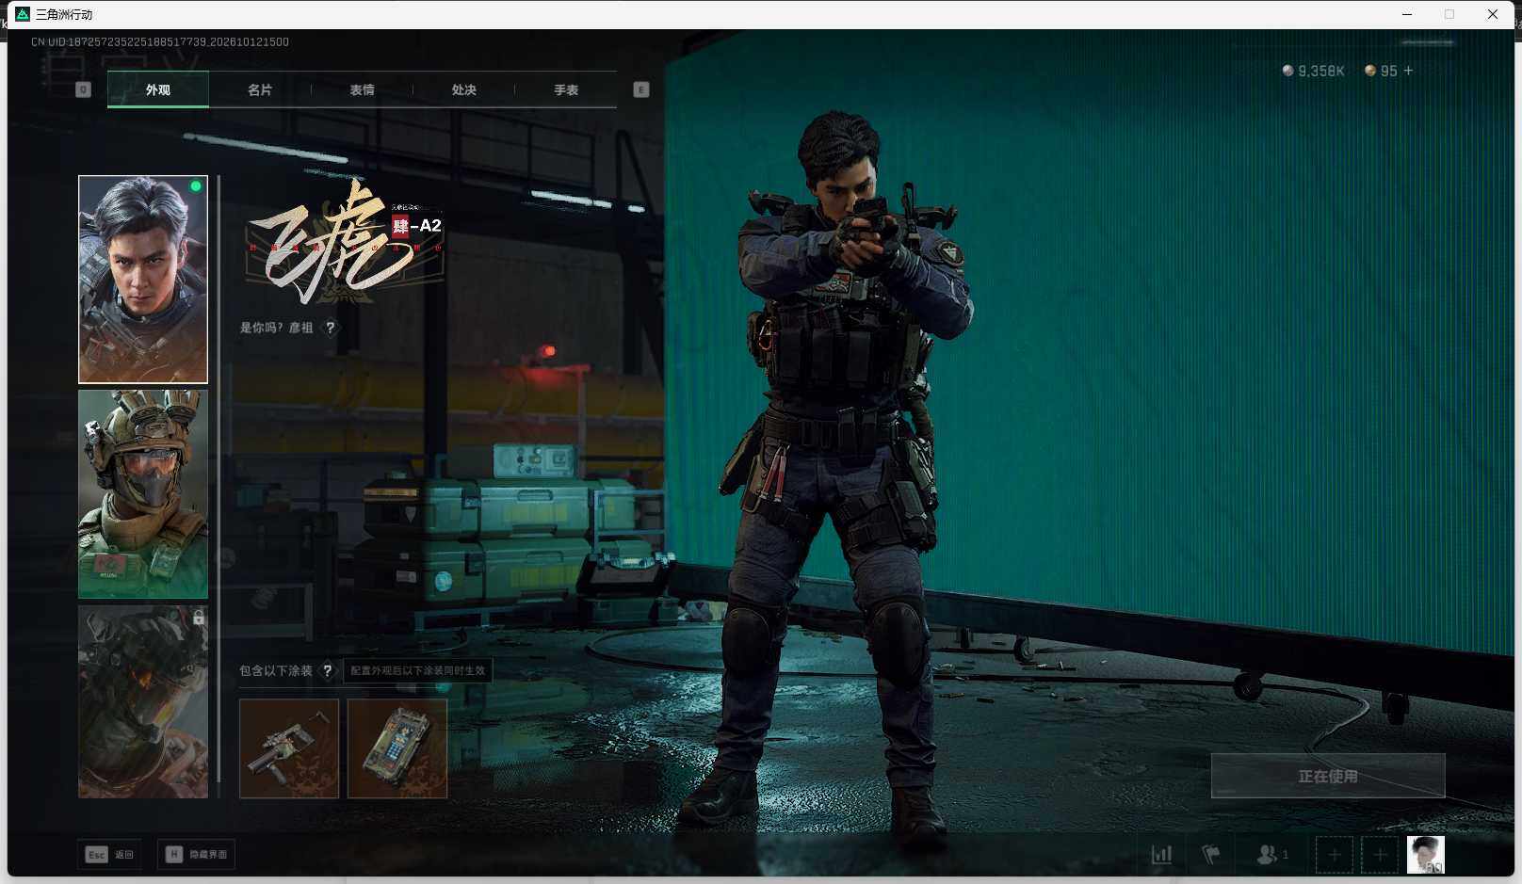Select the selected dark-haired operator skin portrait

pyautogui.click(x=143, y=280)
